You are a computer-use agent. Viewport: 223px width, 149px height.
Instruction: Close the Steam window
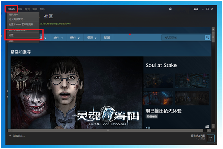coord(212,9)
